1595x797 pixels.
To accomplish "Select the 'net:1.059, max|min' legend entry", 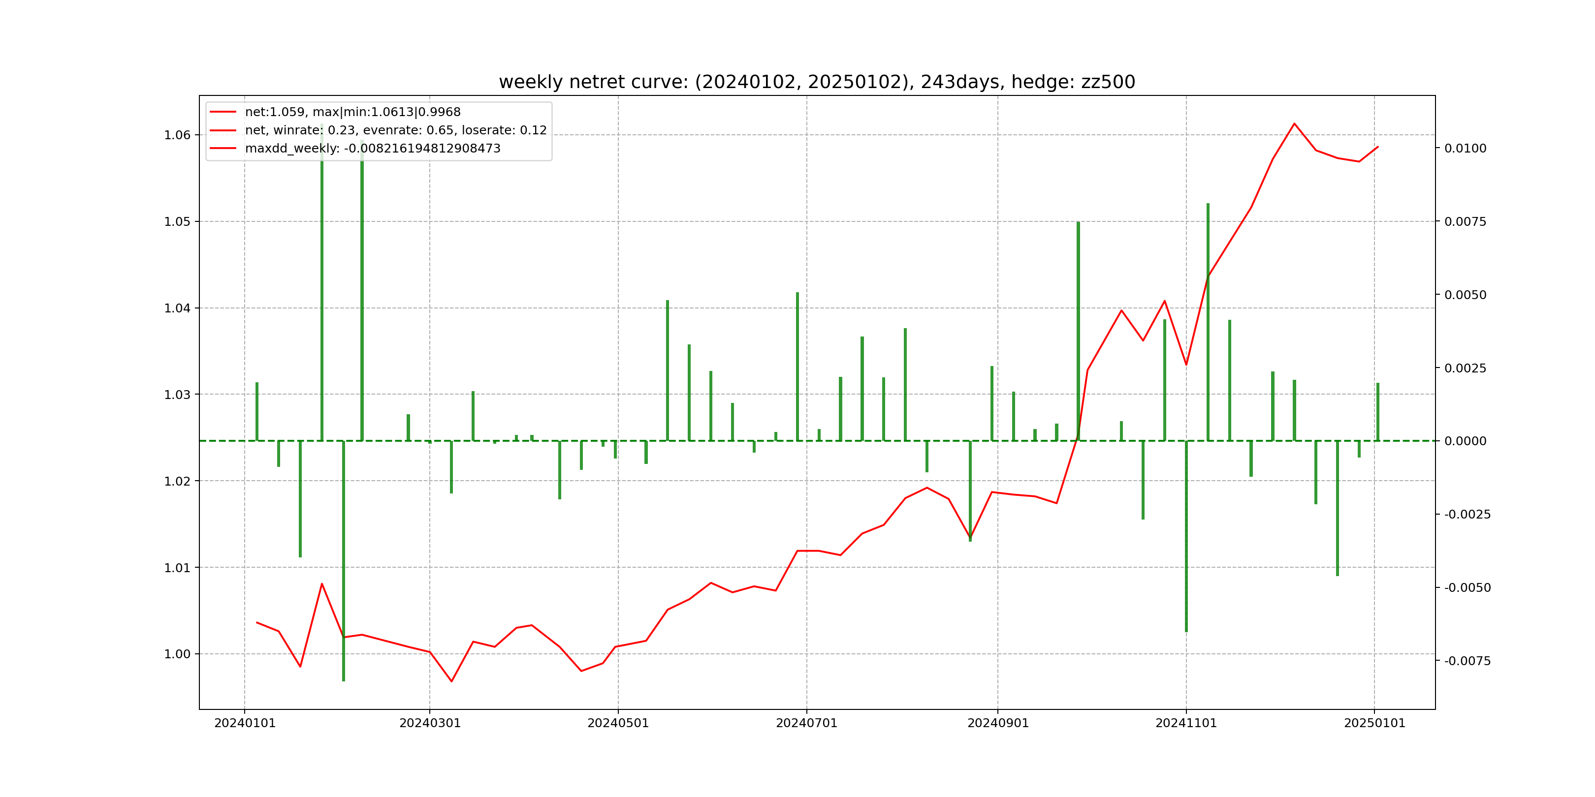I will click(x=352, y=112).
